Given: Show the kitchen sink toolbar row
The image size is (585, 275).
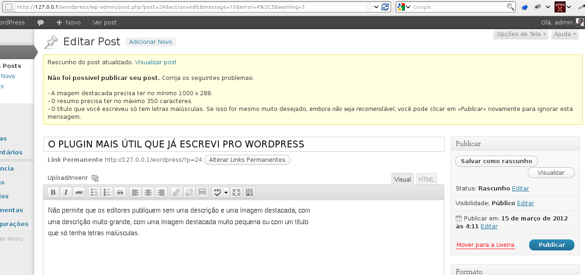Looking at the screenshot, I should (x=249, y=192).
